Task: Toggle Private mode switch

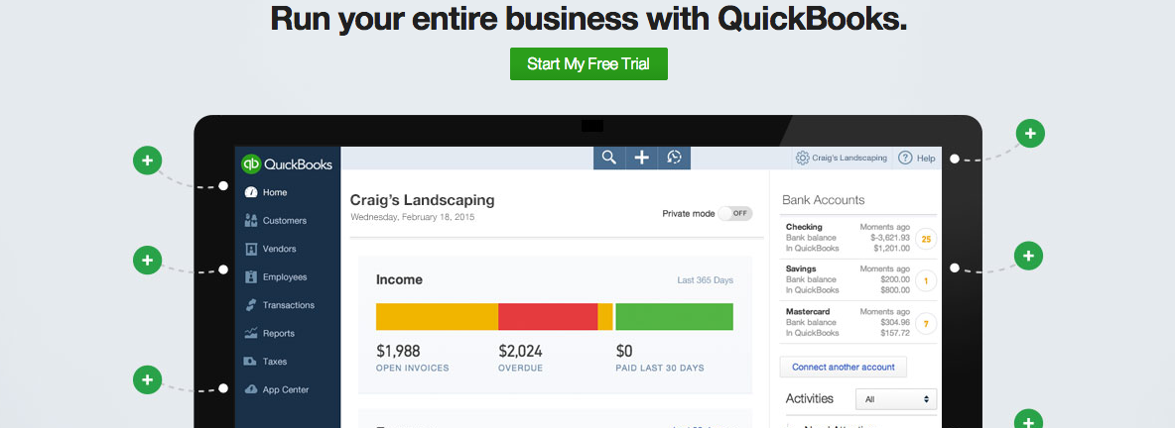Action: tap(735, 213)
